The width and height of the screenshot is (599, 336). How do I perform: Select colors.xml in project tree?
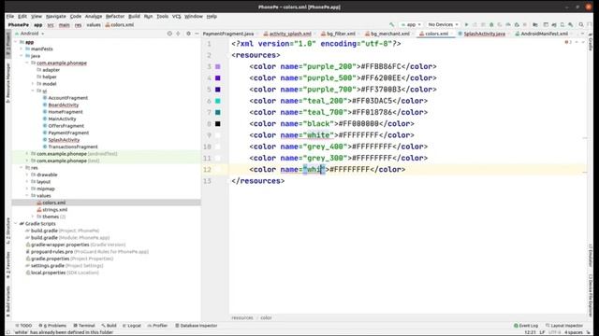tap(53, 203)
